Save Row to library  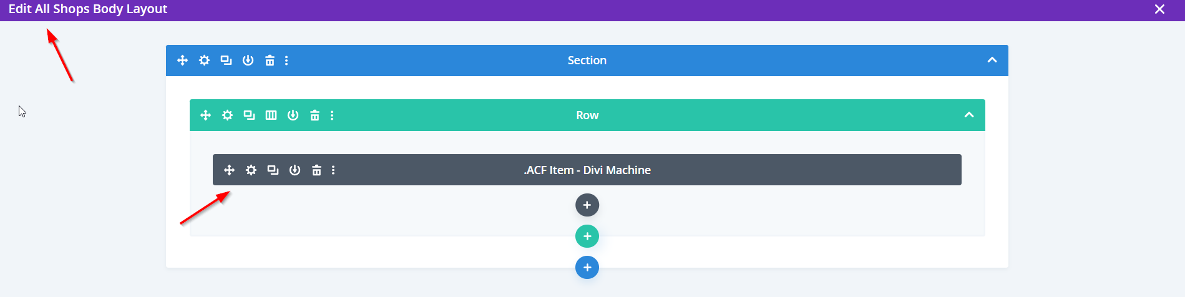click(293, 115)
